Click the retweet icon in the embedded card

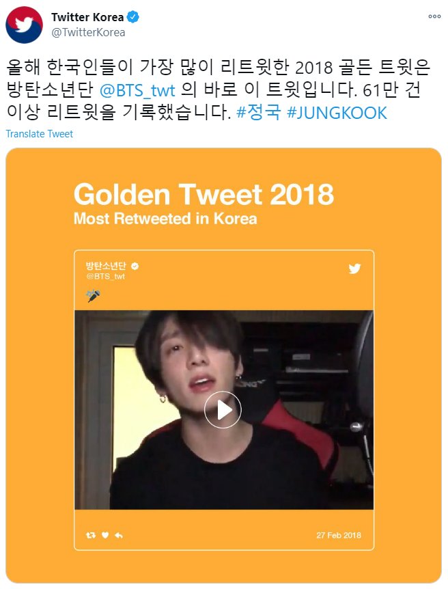91,535
